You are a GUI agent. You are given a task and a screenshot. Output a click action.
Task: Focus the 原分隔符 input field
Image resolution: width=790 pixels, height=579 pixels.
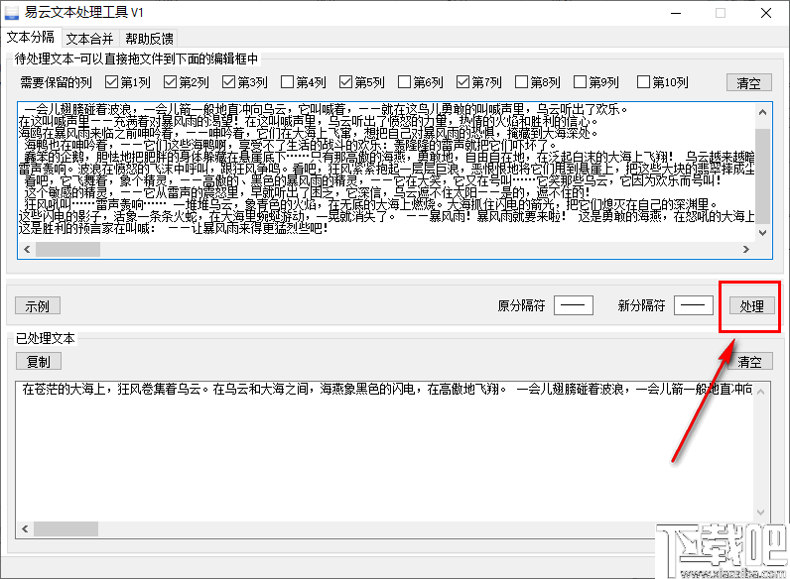(574, 305)
